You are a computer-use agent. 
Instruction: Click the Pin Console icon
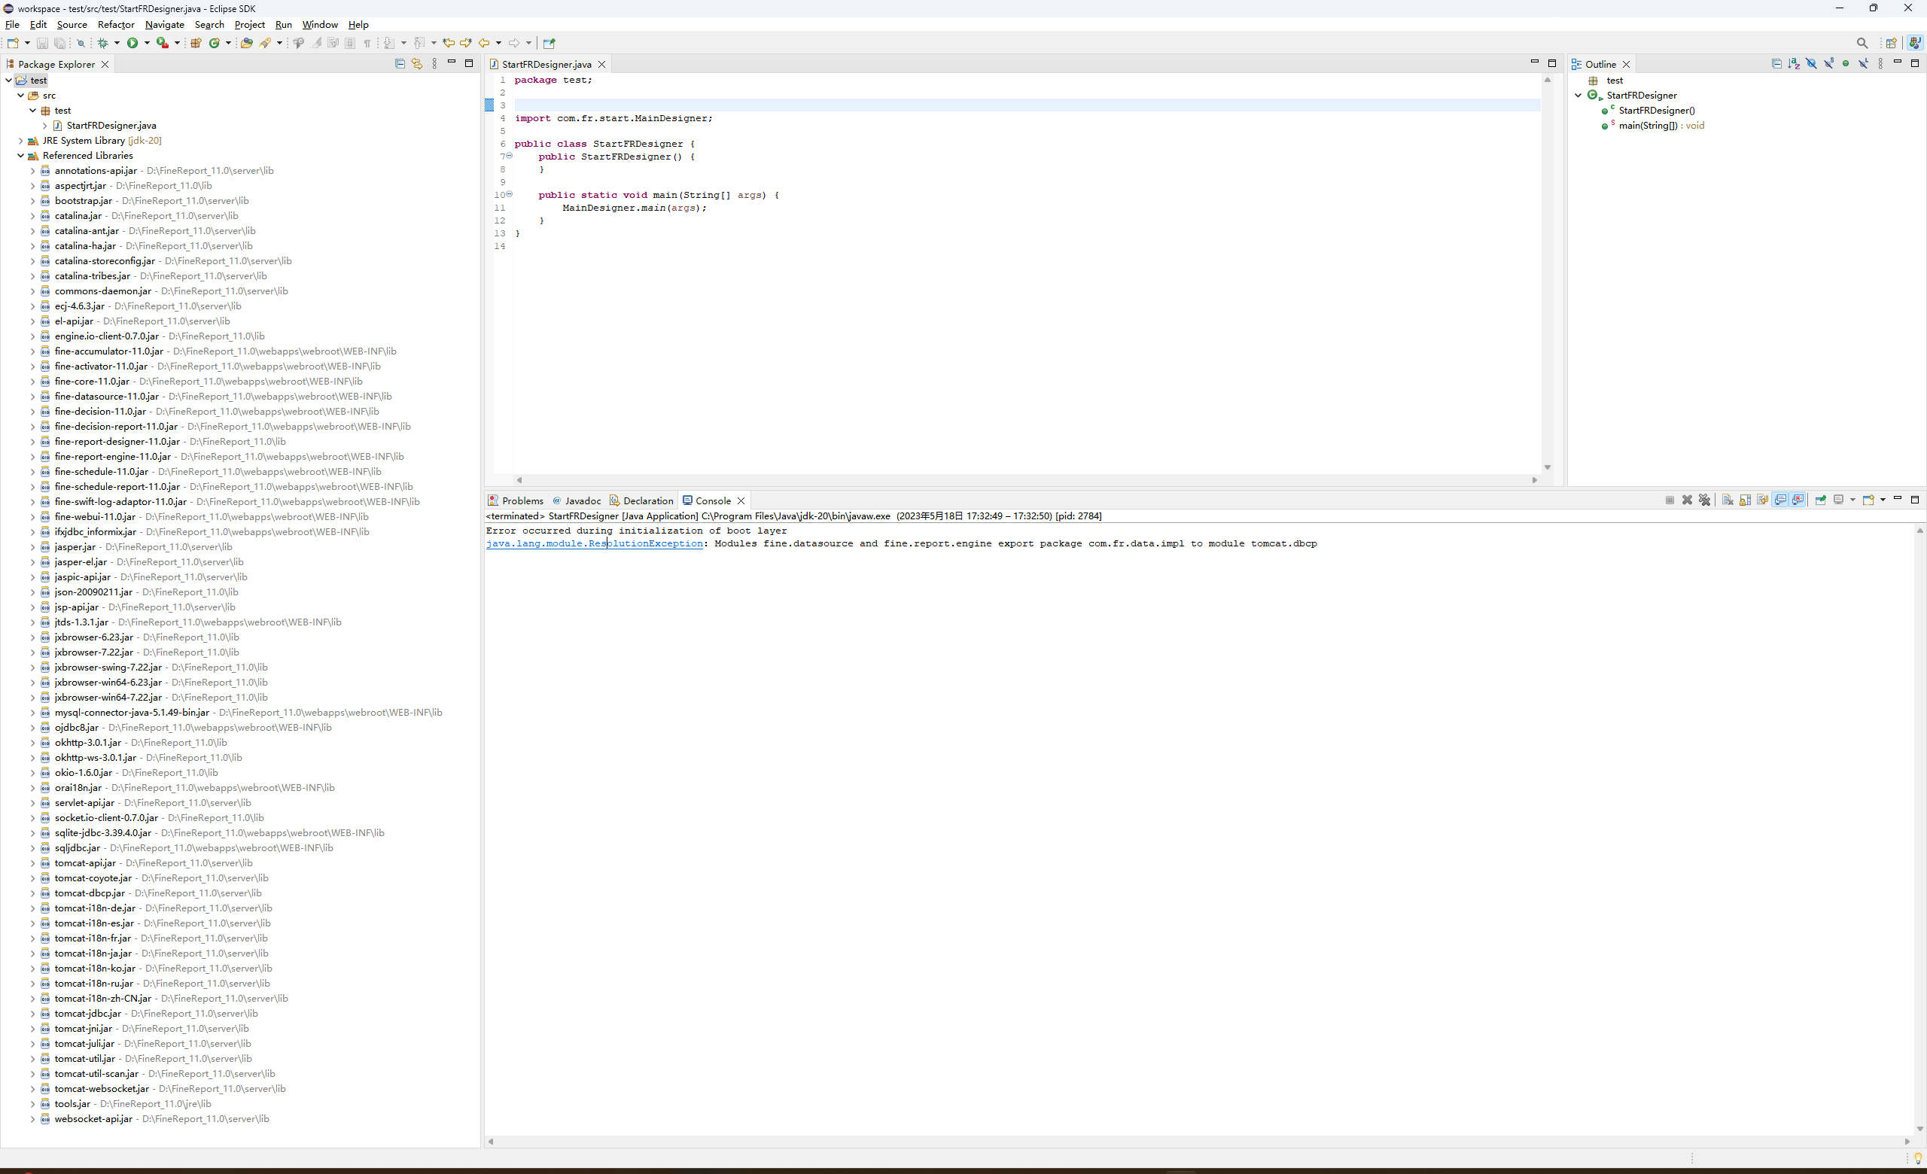click(x=1821, y=500)
